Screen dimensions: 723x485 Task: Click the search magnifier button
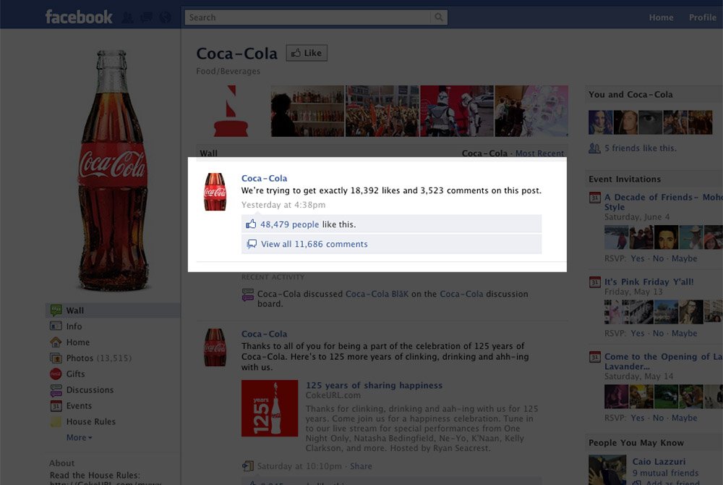439,17
